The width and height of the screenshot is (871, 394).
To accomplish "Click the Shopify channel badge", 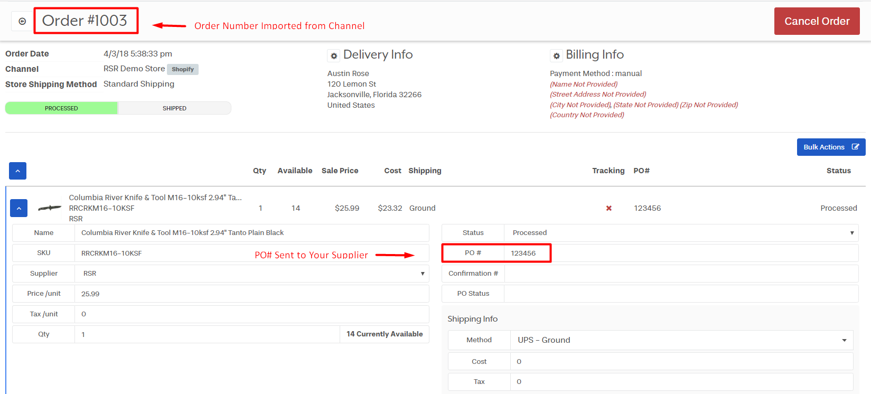I will click(x=183, y=69).
